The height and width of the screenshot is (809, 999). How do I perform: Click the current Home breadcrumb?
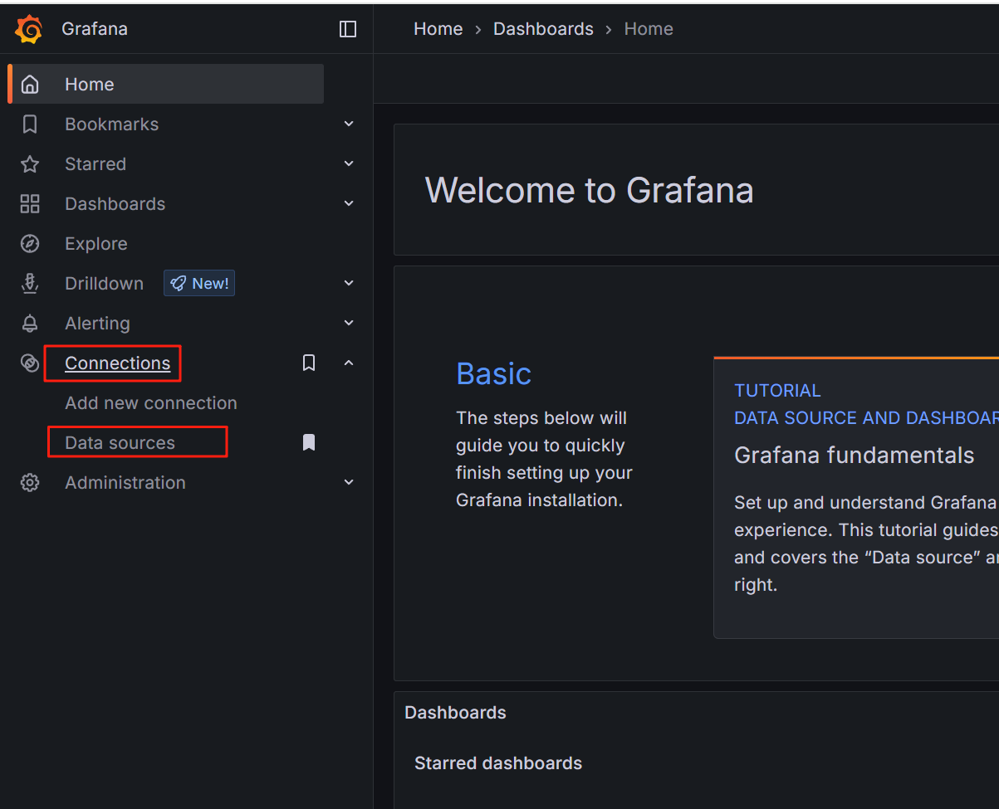click(649, 29)
